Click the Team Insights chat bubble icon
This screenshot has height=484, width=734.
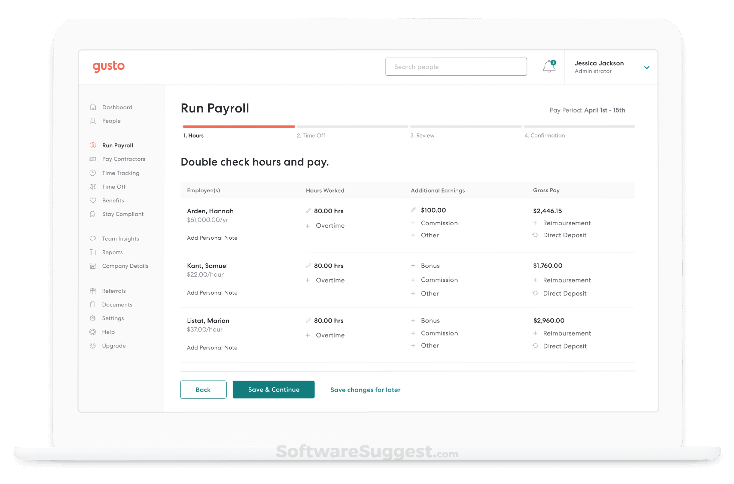(93, 238)
